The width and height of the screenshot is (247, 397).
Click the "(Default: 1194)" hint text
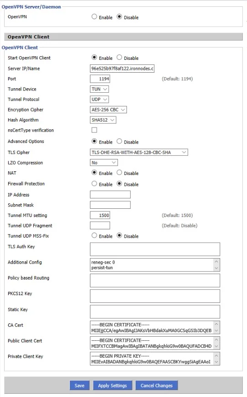tap(177, 79)
